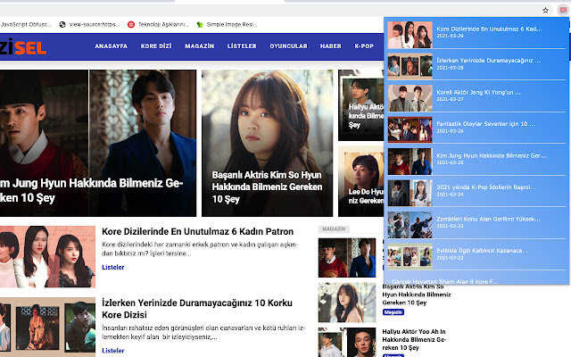
Task: Open the KORE DİZİ menu
Action: click(156, 46)
